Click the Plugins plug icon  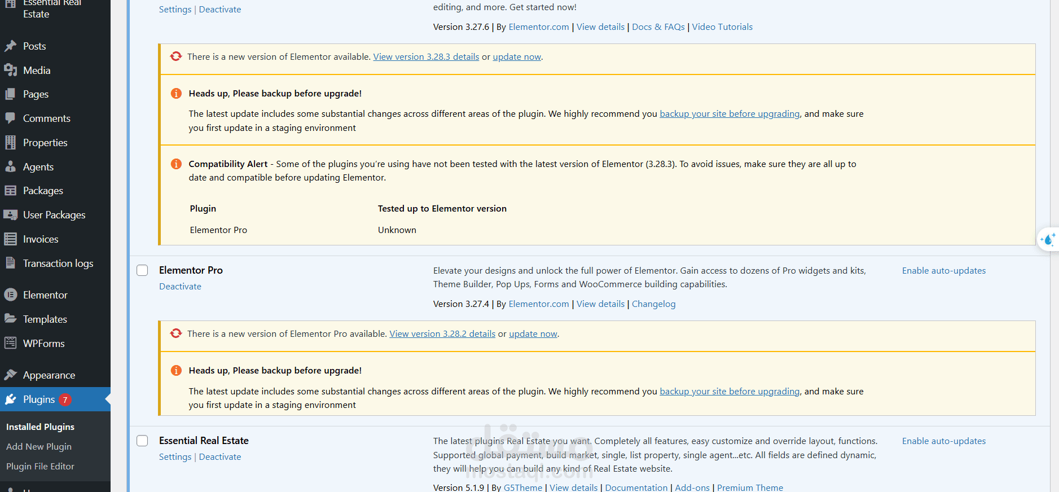[10, 399]
